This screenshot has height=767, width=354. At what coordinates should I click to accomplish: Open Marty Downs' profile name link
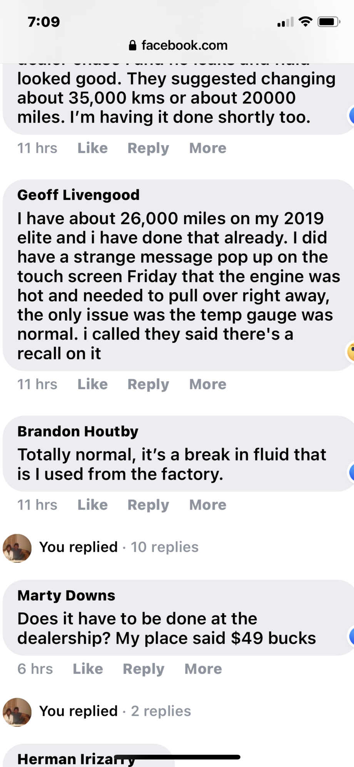point(66,595)
